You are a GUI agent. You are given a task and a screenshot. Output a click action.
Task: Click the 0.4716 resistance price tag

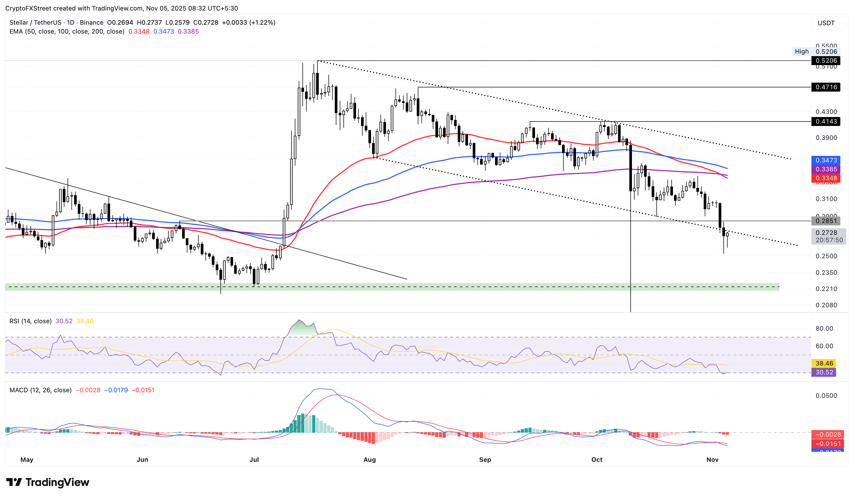pyautogui.click(x=826, y=87)
